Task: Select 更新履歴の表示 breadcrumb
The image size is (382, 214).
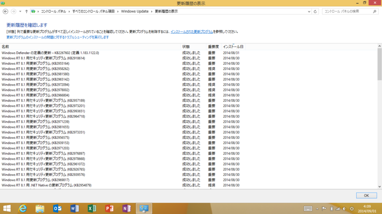Action: pyautogui.click(x=166, y=11)
